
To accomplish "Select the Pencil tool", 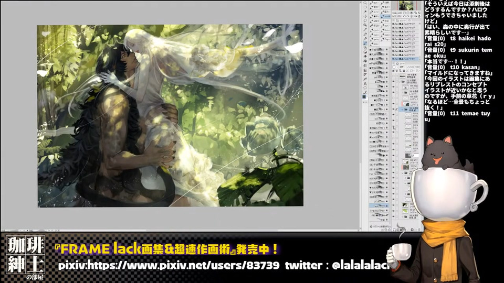I will (x=365, y=38).
